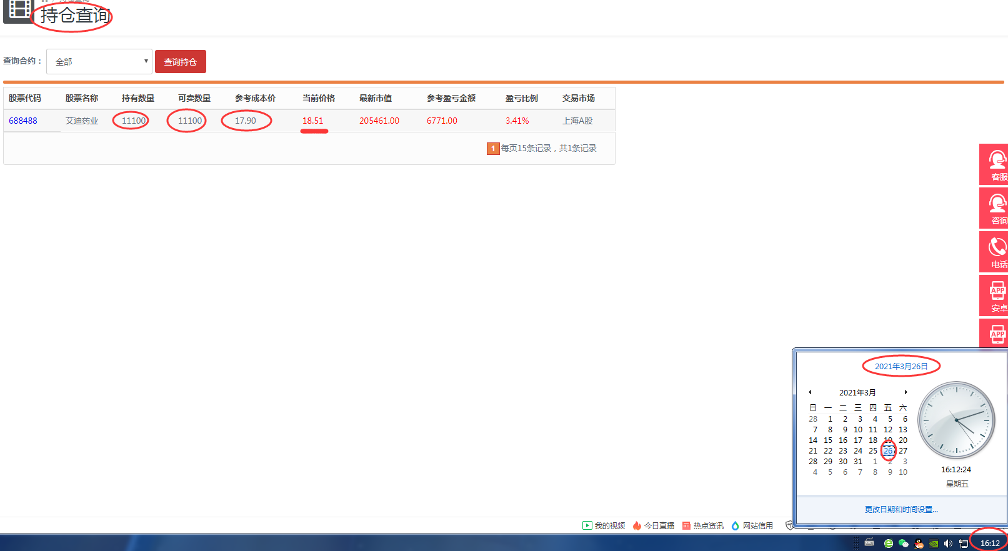1008x551 pixels.
Task: Click the 2021年3月 calendar month header
Action: tap(857, 392)
